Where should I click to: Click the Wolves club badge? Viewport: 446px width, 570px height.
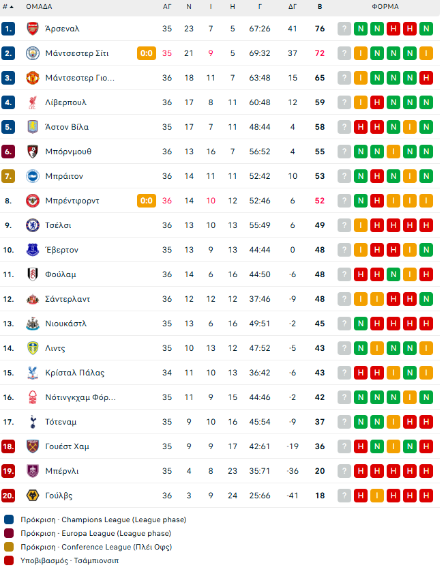pyautogui.click(x=33, y=495)
